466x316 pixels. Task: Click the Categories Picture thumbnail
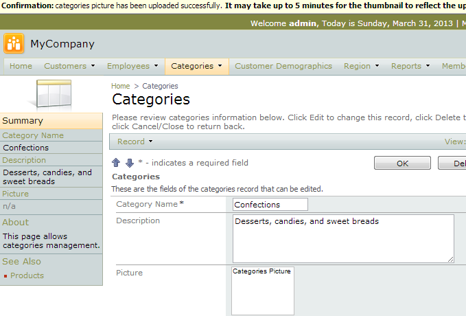click(262, 290)
